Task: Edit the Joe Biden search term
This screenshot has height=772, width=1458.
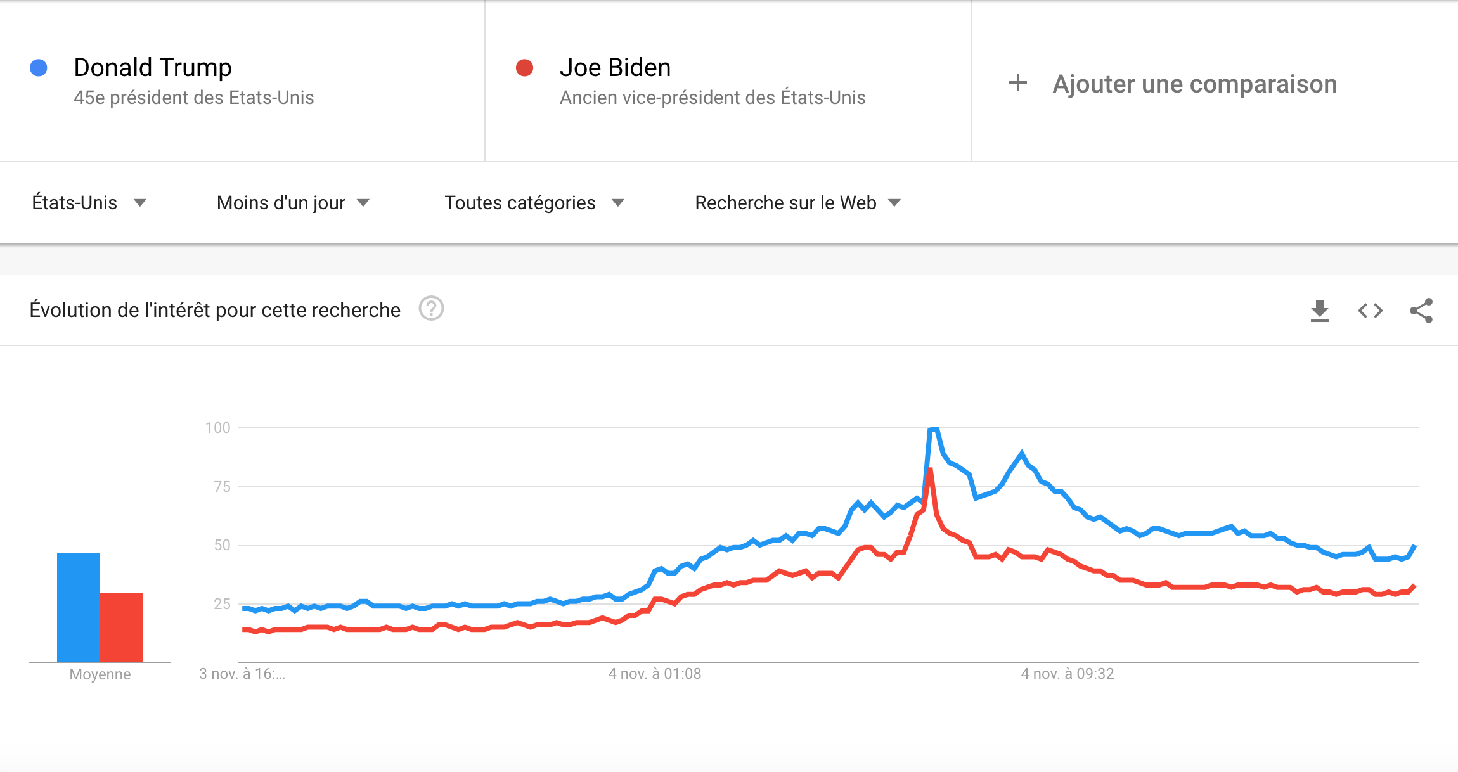Action: [615, 68]
